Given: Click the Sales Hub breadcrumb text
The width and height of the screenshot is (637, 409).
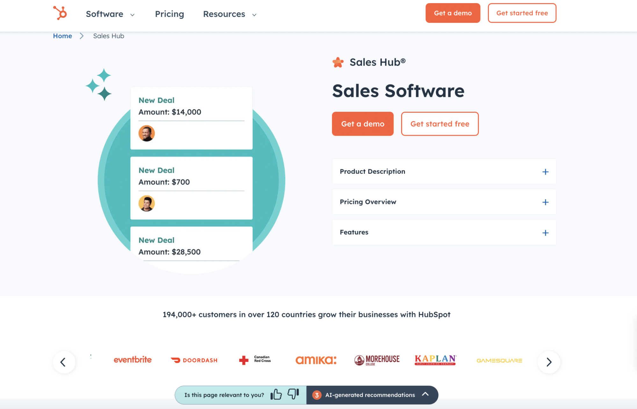Looking at the screenshot, I should [x=109, y=36].
